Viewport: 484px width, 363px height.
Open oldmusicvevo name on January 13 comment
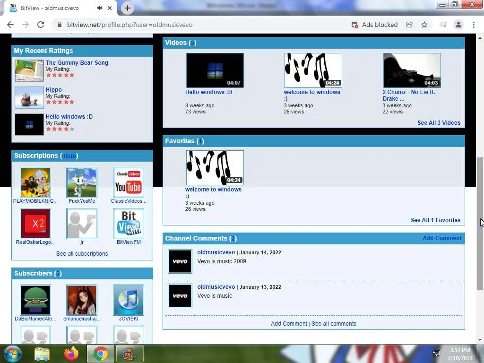(216, 287)
